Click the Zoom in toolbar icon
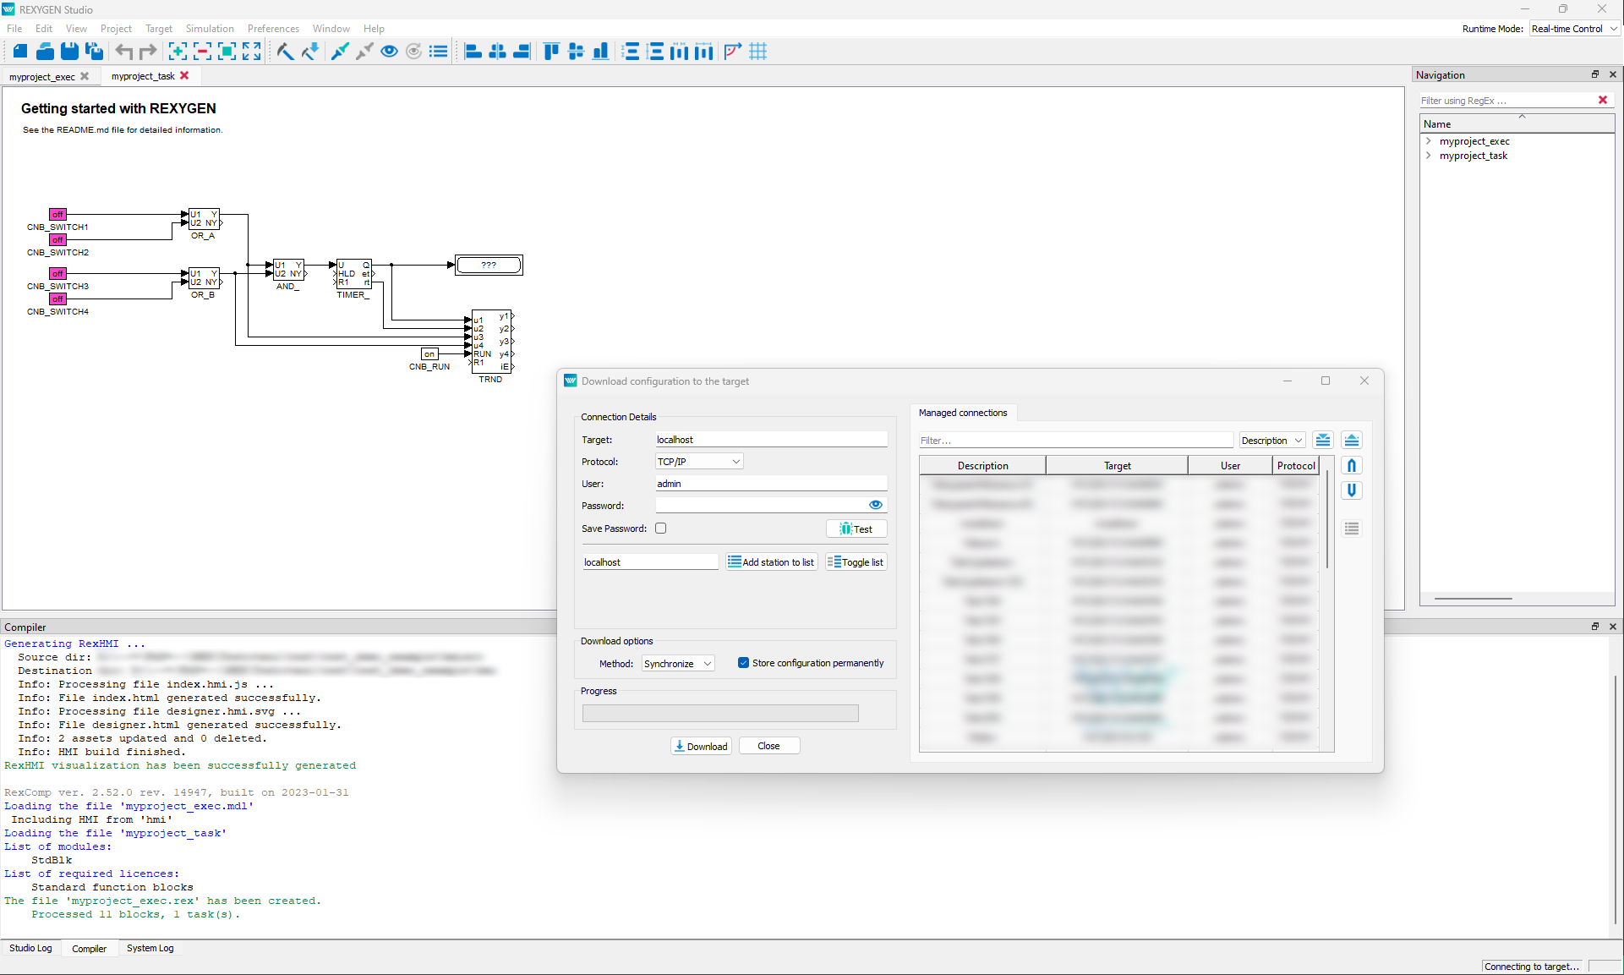This screenshot has width=1624, height=975. coord(178,52)
